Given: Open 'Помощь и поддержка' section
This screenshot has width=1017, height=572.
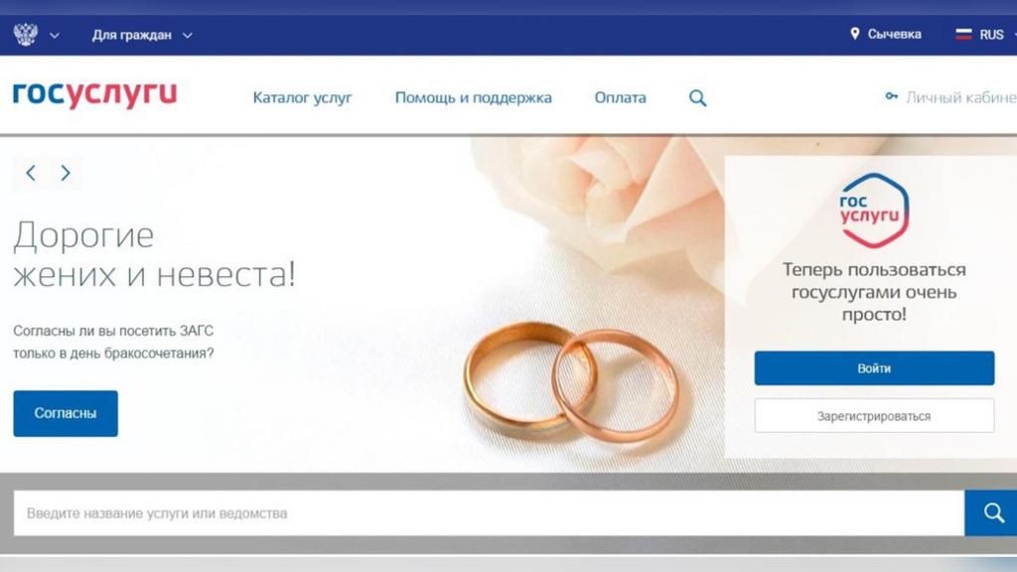Looking at the screenshot, I should pos(474,98).
